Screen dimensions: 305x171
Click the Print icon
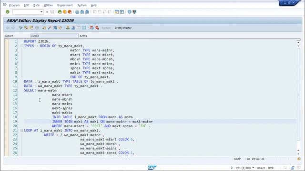[77, 12]
